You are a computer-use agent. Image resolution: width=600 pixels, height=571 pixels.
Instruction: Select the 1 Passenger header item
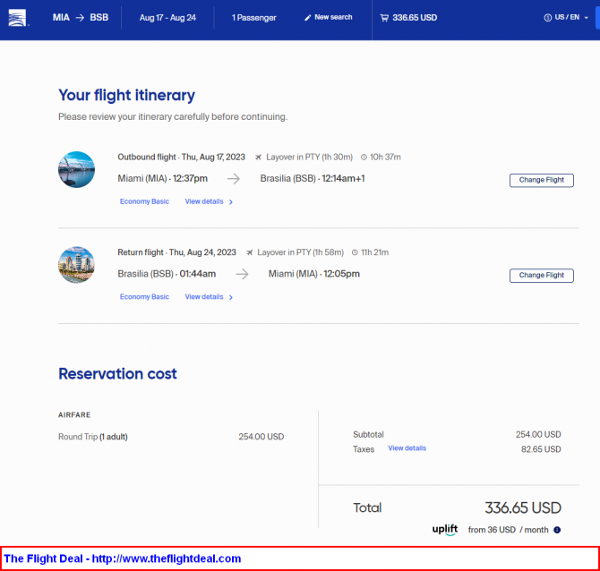pos(253,18)
